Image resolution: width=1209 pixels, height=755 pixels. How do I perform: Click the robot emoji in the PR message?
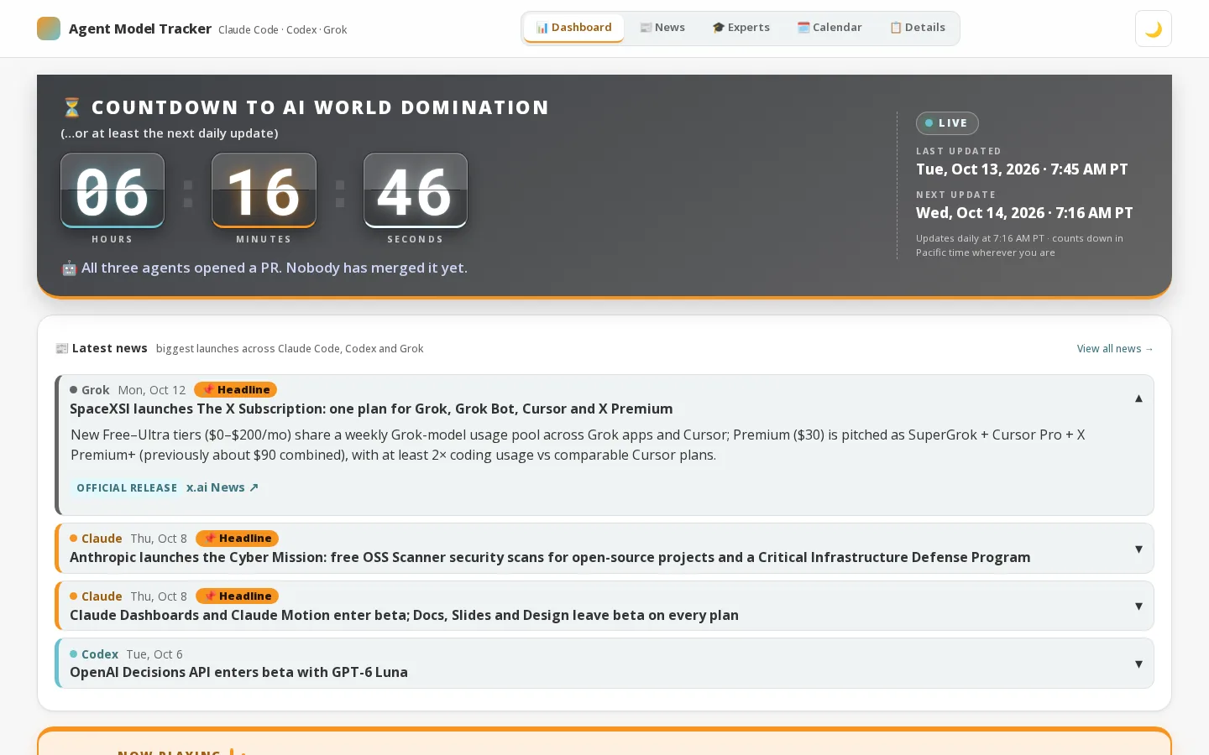pyautogui.click(x=69, y=268)
